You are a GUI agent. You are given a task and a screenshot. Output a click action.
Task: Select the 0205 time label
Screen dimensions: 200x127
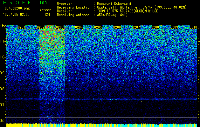pos(98,27)
